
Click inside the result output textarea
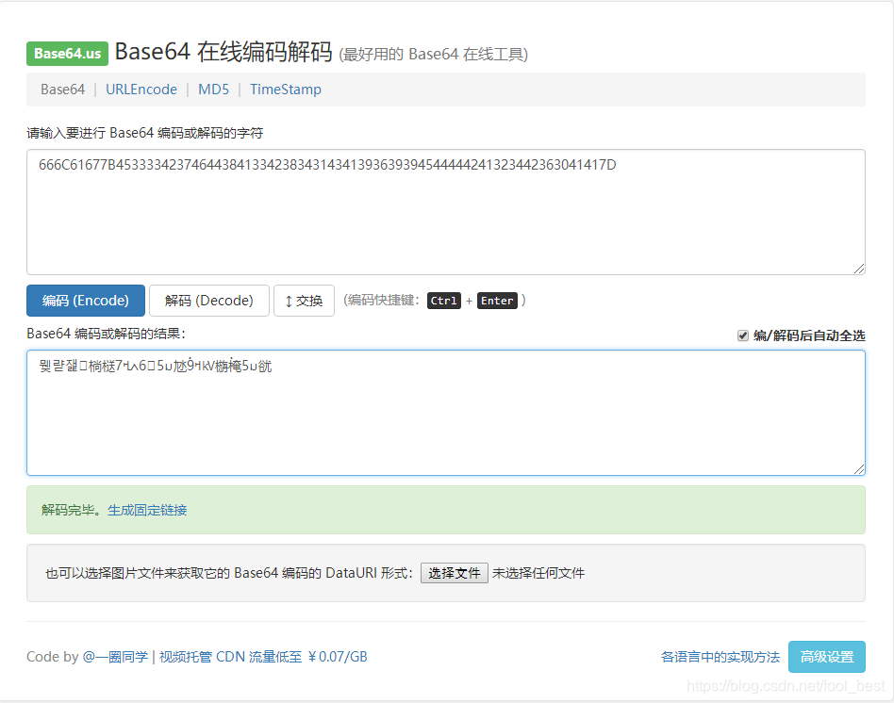pos(446,413)
